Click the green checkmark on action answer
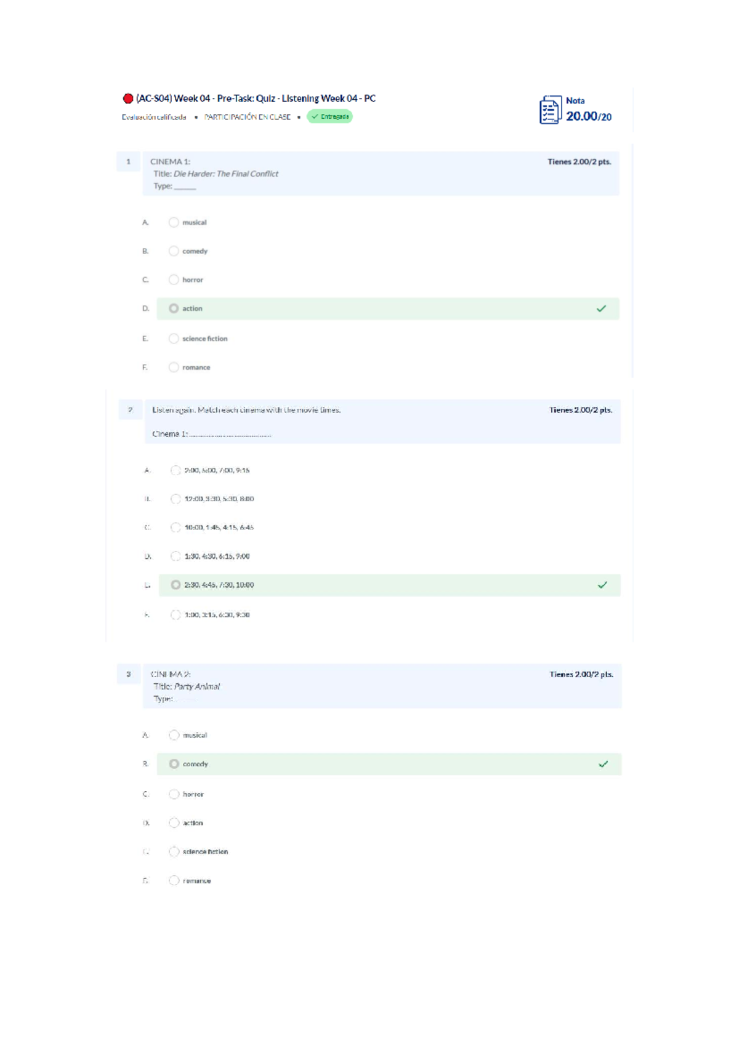The width and height of the screenshot is (739, 1044). coord(601,308)
